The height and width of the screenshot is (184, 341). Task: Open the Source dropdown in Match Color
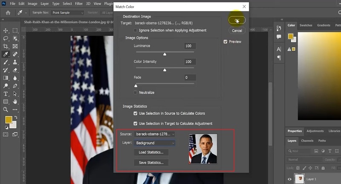coord(155,134)
